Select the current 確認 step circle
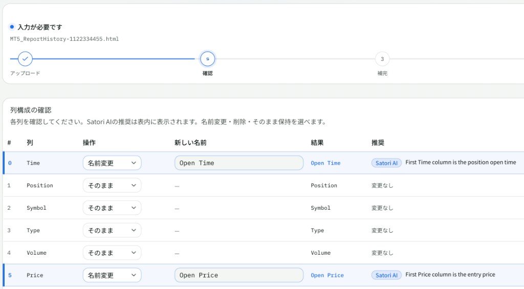524x289 pixels. point(208,59)
